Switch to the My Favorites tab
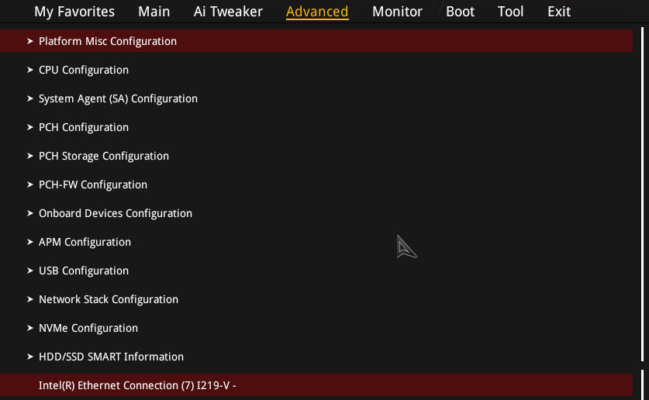 click(74, 11)
